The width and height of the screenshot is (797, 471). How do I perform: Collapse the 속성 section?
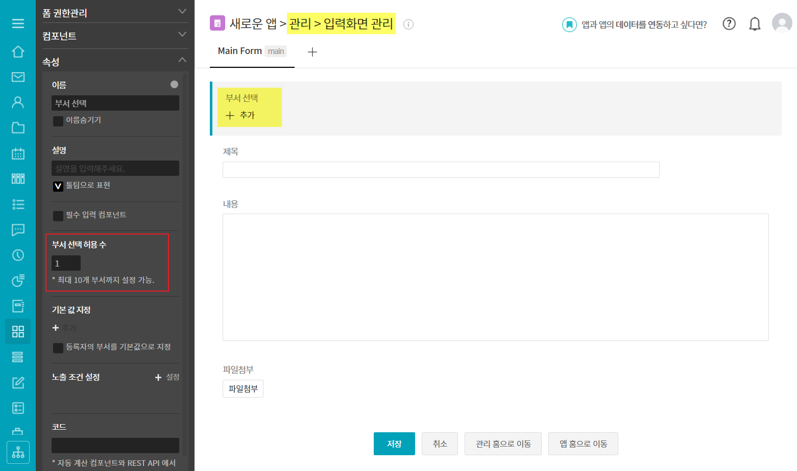(182, 60)
